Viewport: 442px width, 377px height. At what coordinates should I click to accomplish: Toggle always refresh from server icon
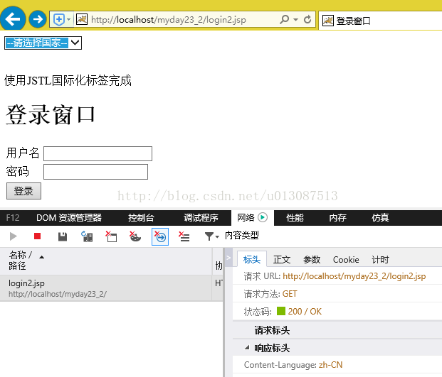point(87,236)
